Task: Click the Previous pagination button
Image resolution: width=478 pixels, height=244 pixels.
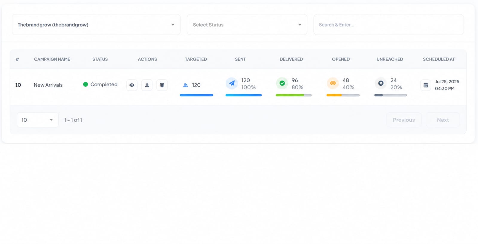Action: (x=404, y=120)
